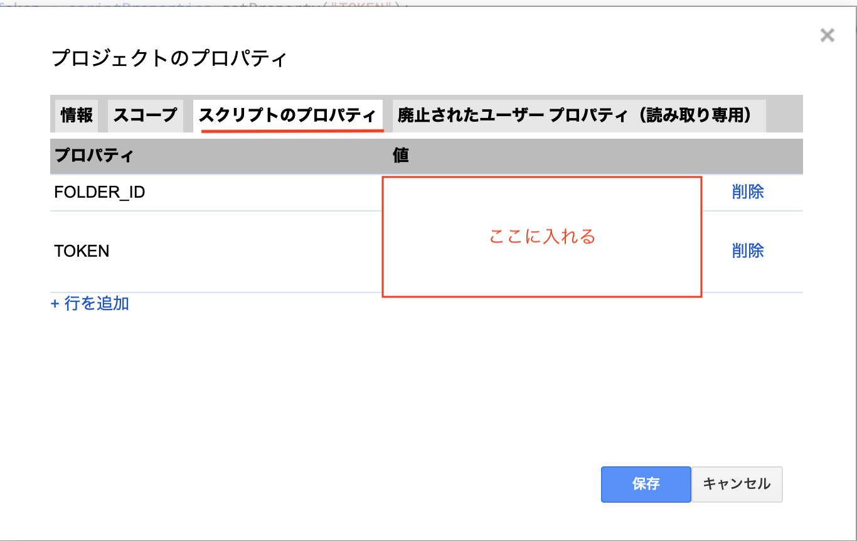This screenshot has width=857, height=541.
Task: Close the project properties dialog with X
Action: pos(828,35)
